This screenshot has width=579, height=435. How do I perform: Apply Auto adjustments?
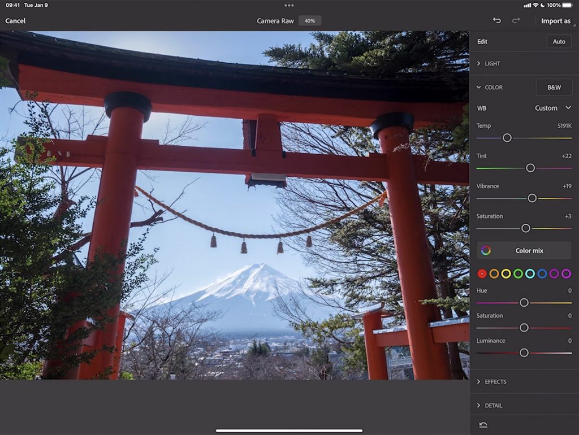559,41
